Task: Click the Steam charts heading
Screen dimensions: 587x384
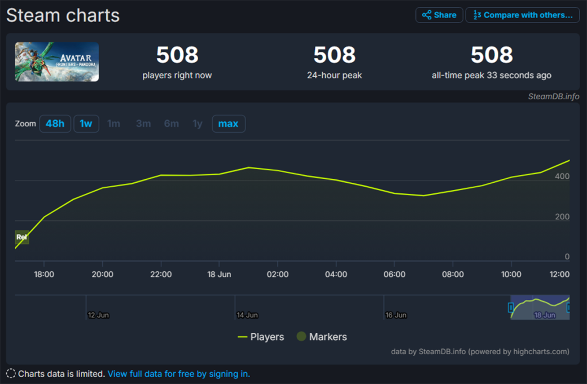Action: tap(63, 16)
